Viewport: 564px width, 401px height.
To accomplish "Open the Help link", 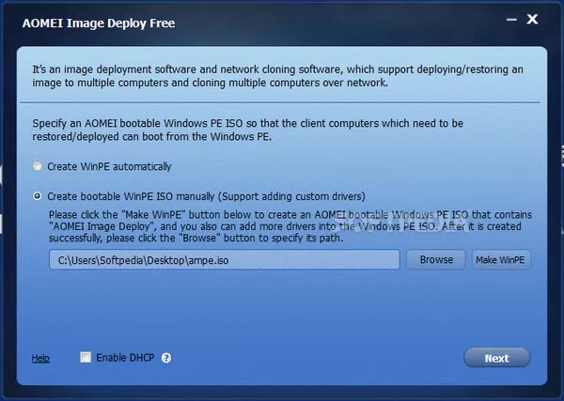I will pyautogui.click(x=40, y=358).
